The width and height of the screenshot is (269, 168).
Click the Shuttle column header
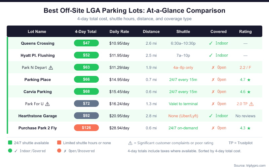point(183,32)
